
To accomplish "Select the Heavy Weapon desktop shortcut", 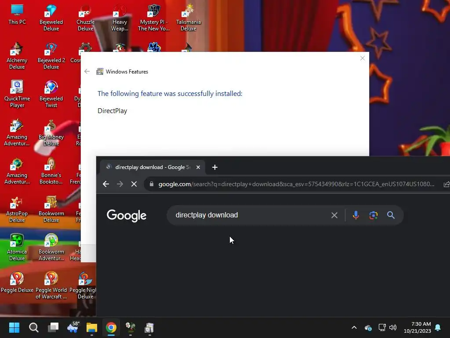I will point(120,18).
